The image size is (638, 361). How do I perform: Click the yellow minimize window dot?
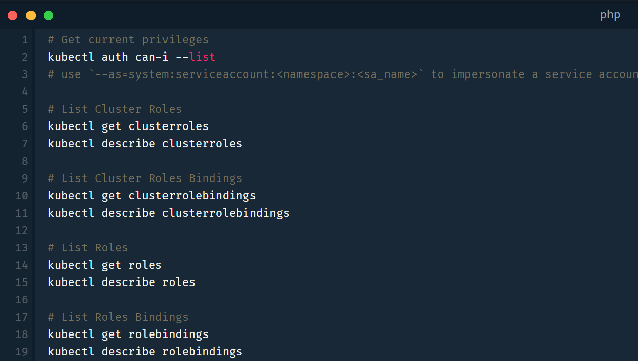pyautogui.click(x=31, y=15)
